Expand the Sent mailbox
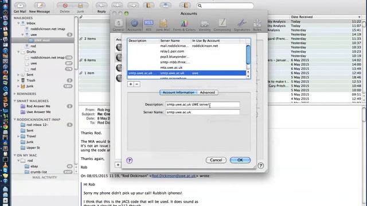Screen dimensions: 367x206 [18, 75]
